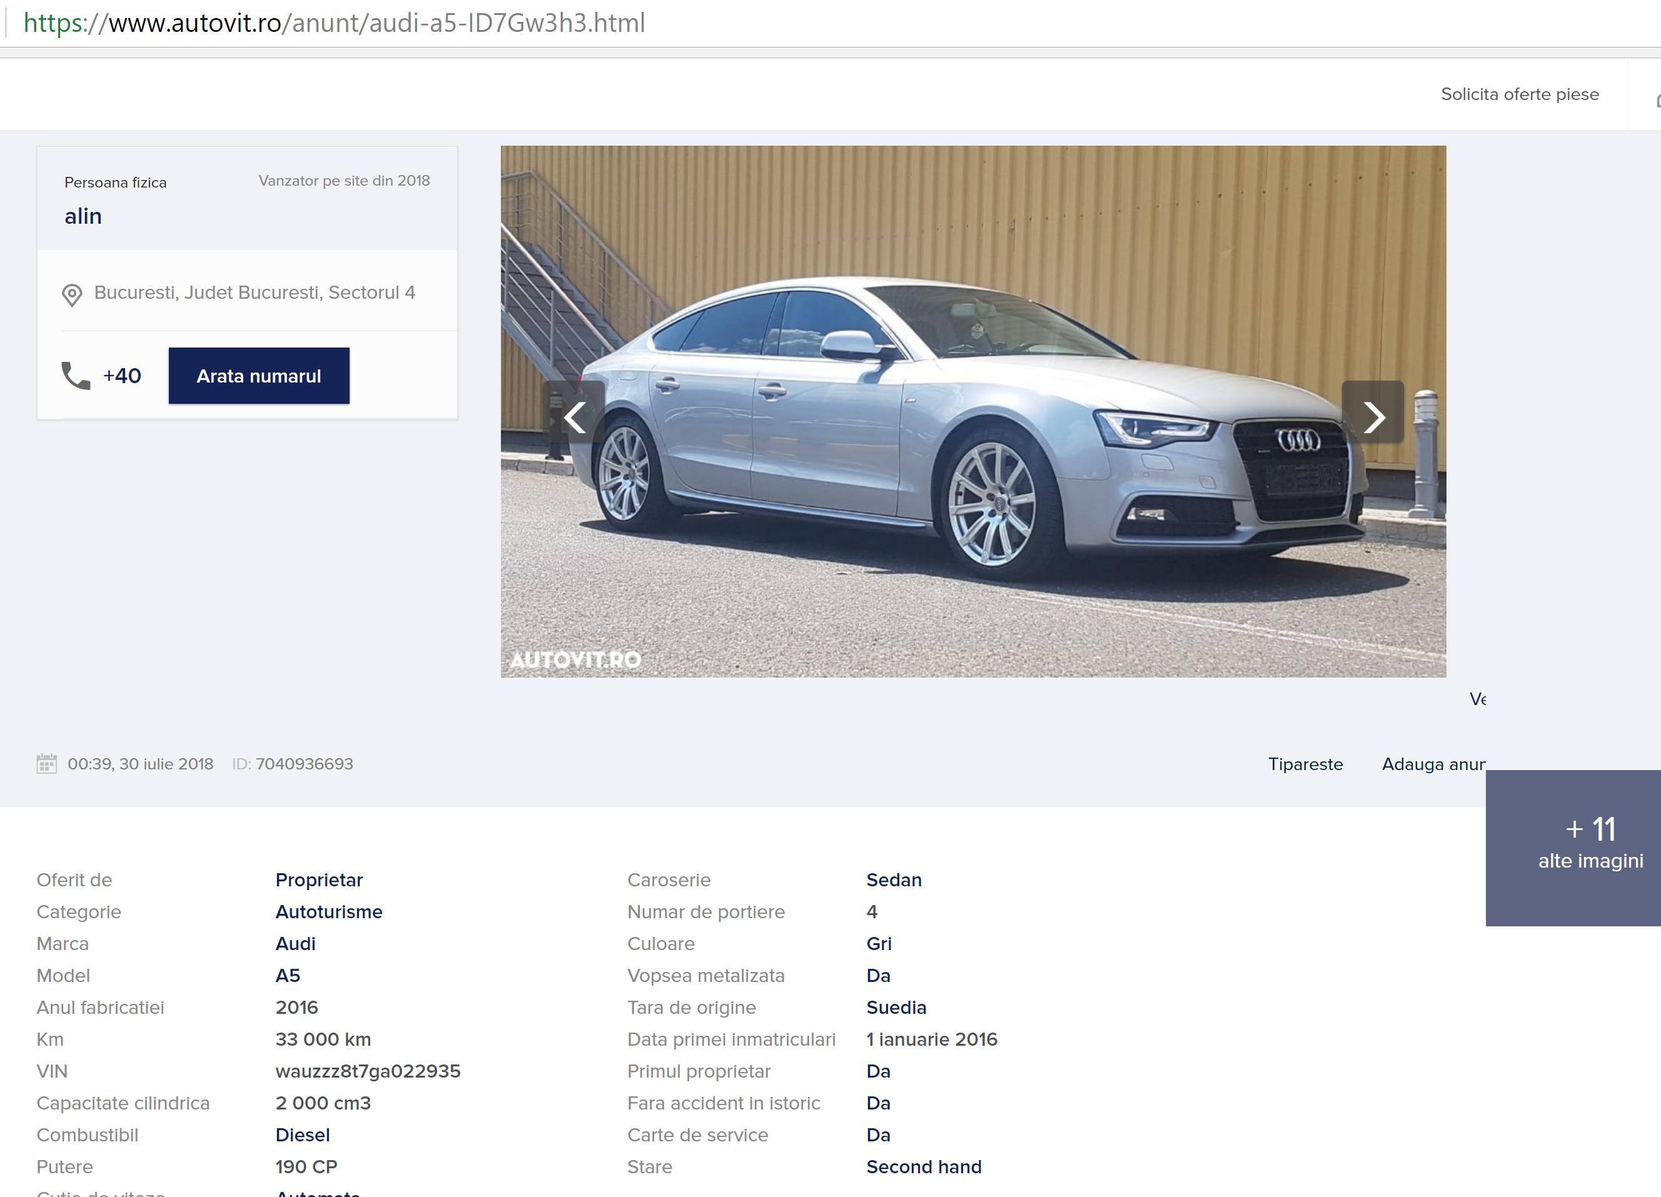The height and width of the screenshot is (1197, 1661).
Task: Click 2 000 cm3 capacity value
Action: pos(324,1103)
